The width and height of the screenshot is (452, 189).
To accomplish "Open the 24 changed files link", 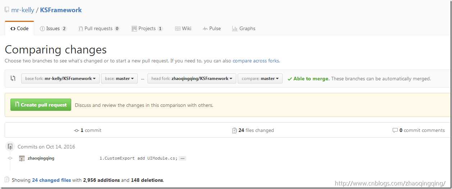I will (x=51, y=180).
